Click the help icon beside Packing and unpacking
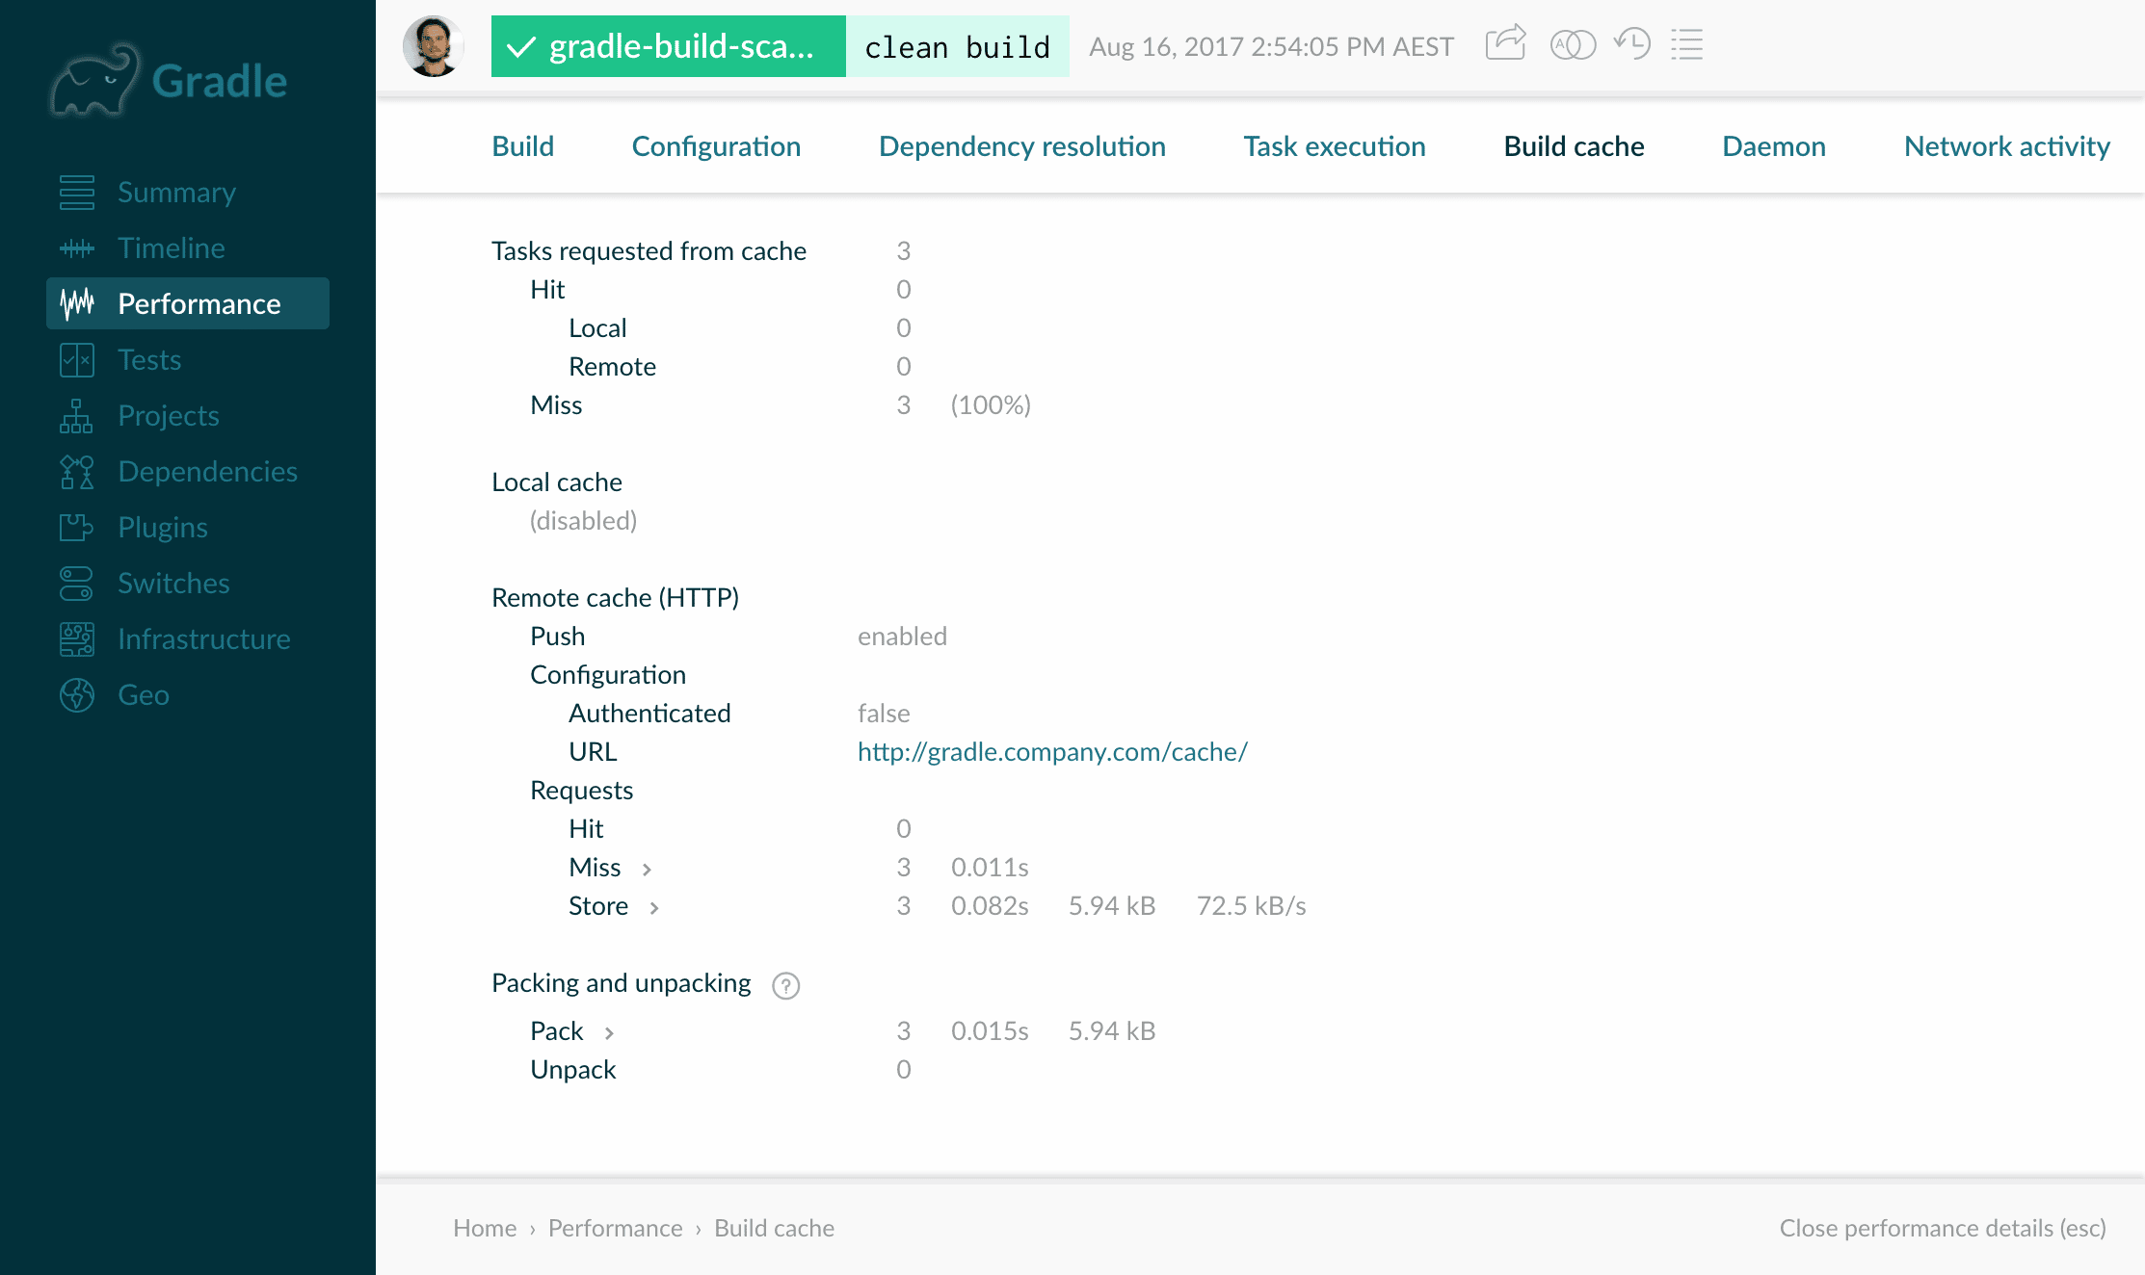 click(786, 985)
